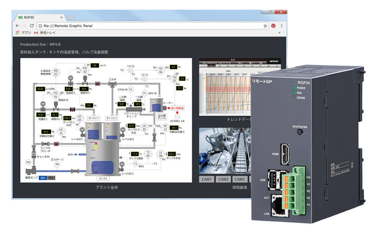Image resolution: width=372 pixels, height=234 pixels.
Task: Open a new tab next to RGP30
Action: [x=71, y=18]
